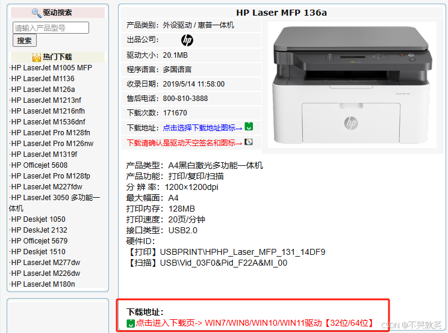Open HP LaserJet M1213nf link
The width and height of the screenshot is (448, 333).
pos(46,100)
